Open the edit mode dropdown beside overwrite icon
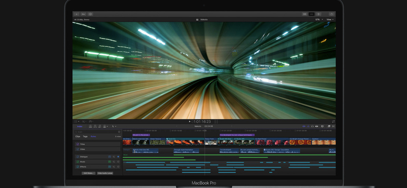The image size is (407, 188). click(107, 127)
